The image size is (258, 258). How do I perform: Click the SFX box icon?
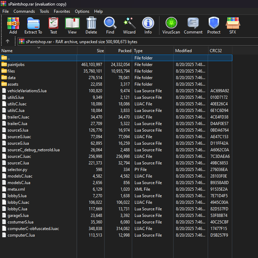[x=233, y=23]
